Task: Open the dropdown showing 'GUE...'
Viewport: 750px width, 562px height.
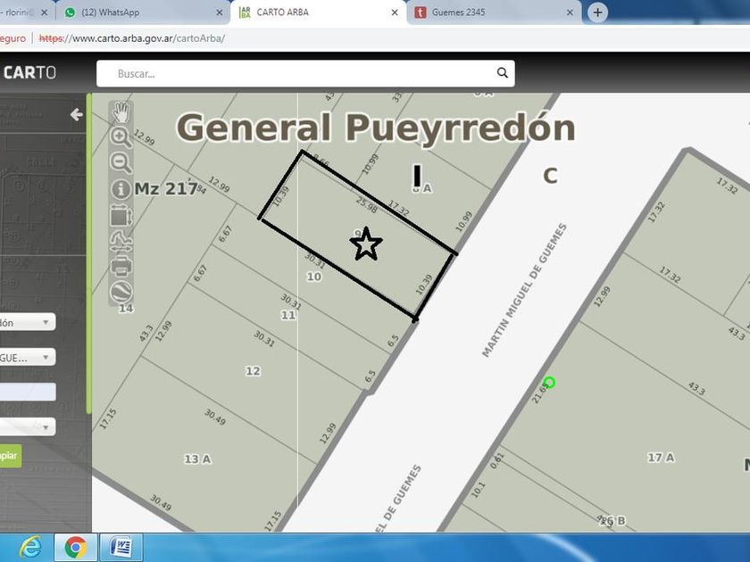Action: click(28, 357)
